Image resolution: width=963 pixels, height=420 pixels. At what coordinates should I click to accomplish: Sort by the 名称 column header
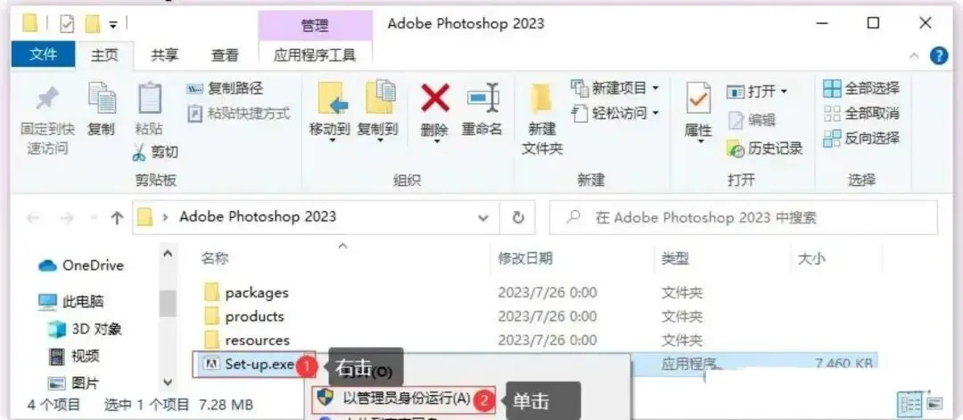coord(214,259)
